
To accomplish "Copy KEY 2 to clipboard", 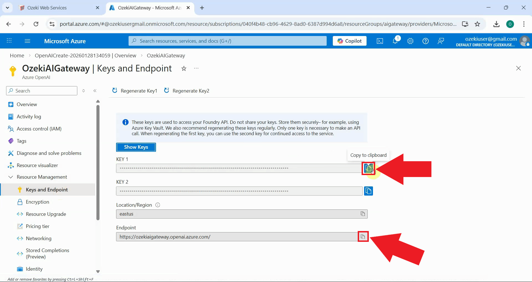I will tap(368, 191).
